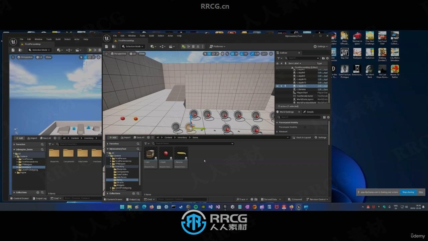Click the Lit view mode button

tap(133, 54)
